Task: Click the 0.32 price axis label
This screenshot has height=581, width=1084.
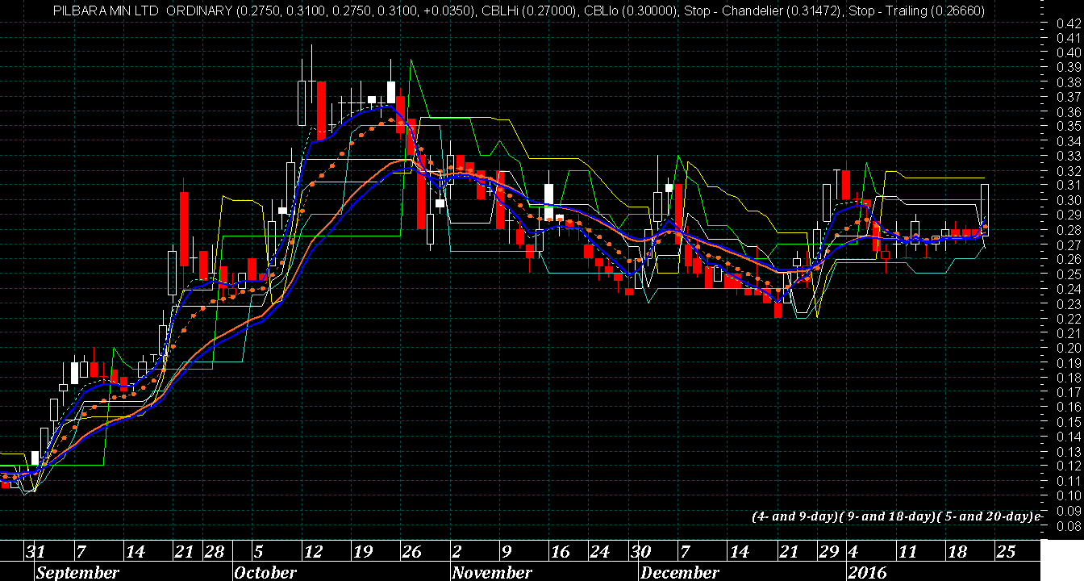Action: [x=1068, y=171]
